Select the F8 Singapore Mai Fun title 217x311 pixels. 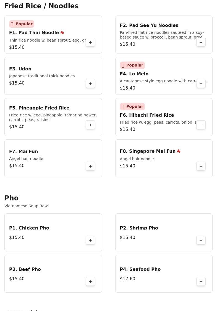tap(148, 151)
